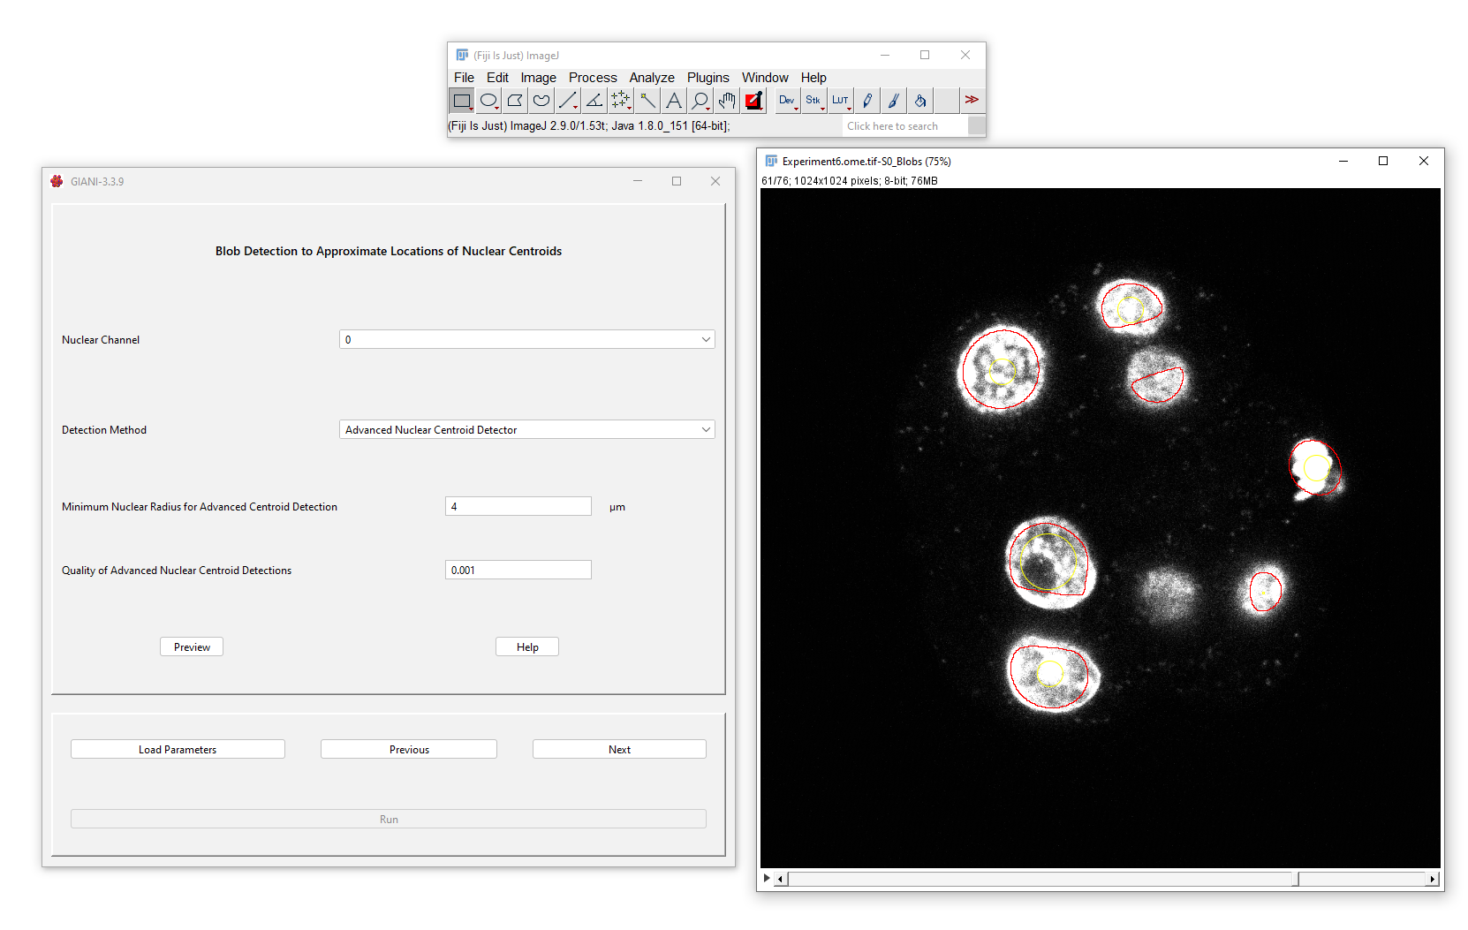Minimize the GIANI-3.3.9 window

point(638,181)
